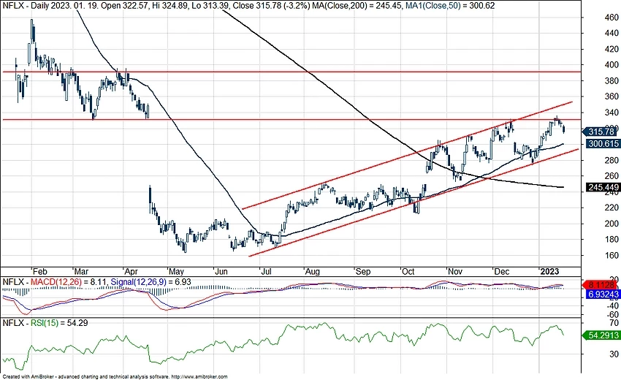
Task: Click the 'May' month label on time axis
Action: pos(176,272)
